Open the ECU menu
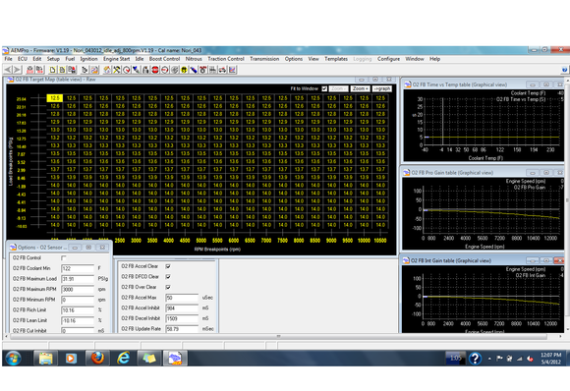Image resolution: width=570 pixels, height=391 pixels. click(x=23, y=59)
